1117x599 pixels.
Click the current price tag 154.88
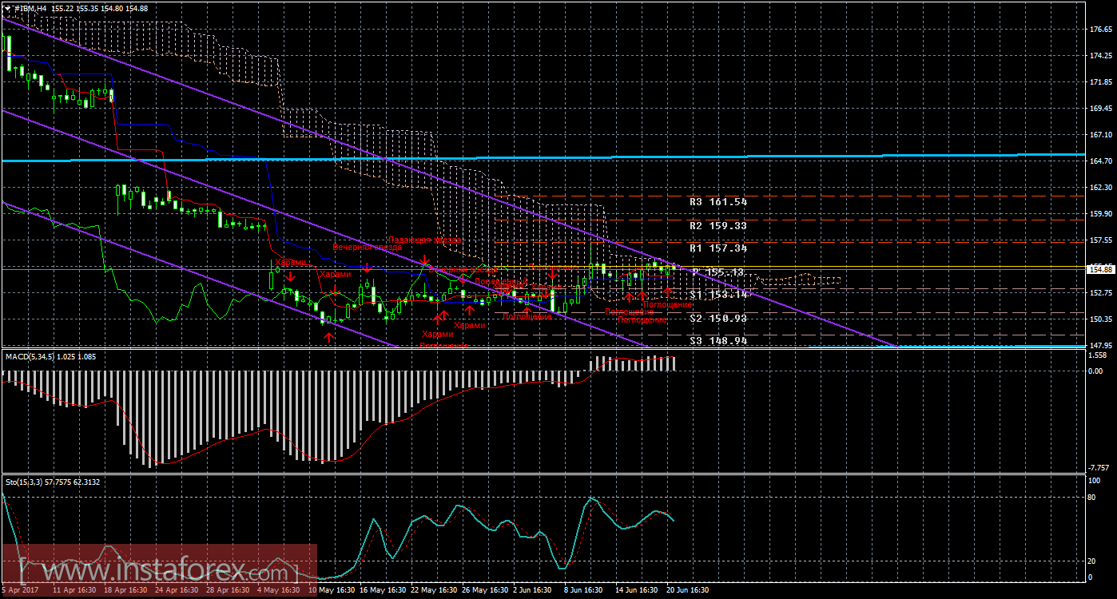tap(1101, 270)
